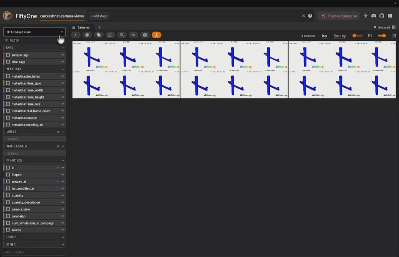Click the carcrashnet-camera-views dataset name
Viewport: 399px width, 257px height.
click(x=62, y=16)
